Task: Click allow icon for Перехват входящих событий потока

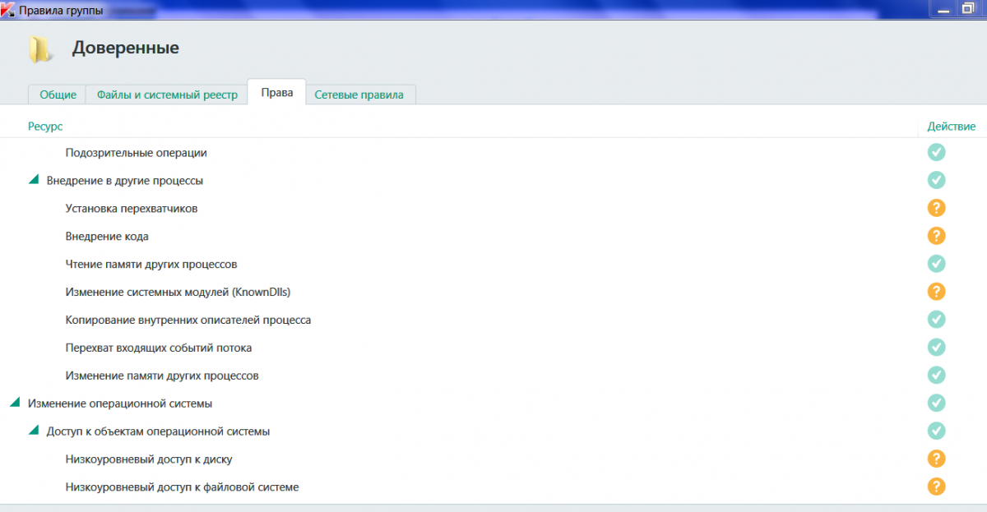Action: tap(936, 347)
